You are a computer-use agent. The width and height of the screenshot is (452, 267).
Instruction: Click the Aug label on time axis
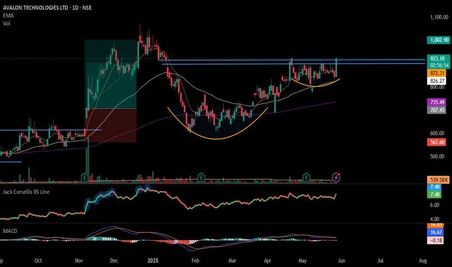(422, 261)
